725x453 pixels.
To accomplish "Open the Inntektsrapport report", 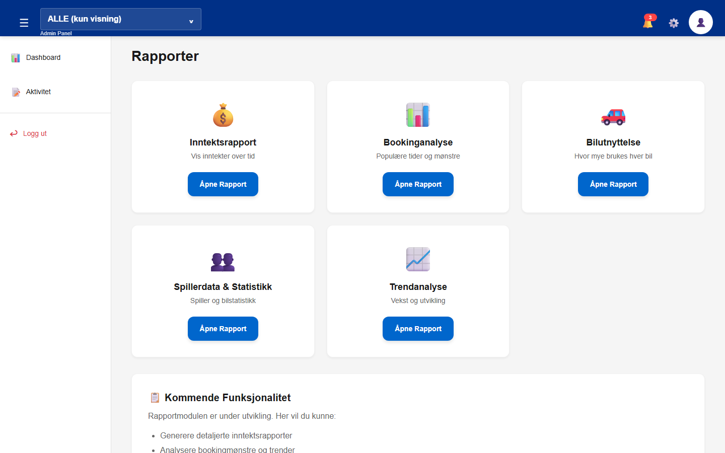I will [x=223, y=184].
